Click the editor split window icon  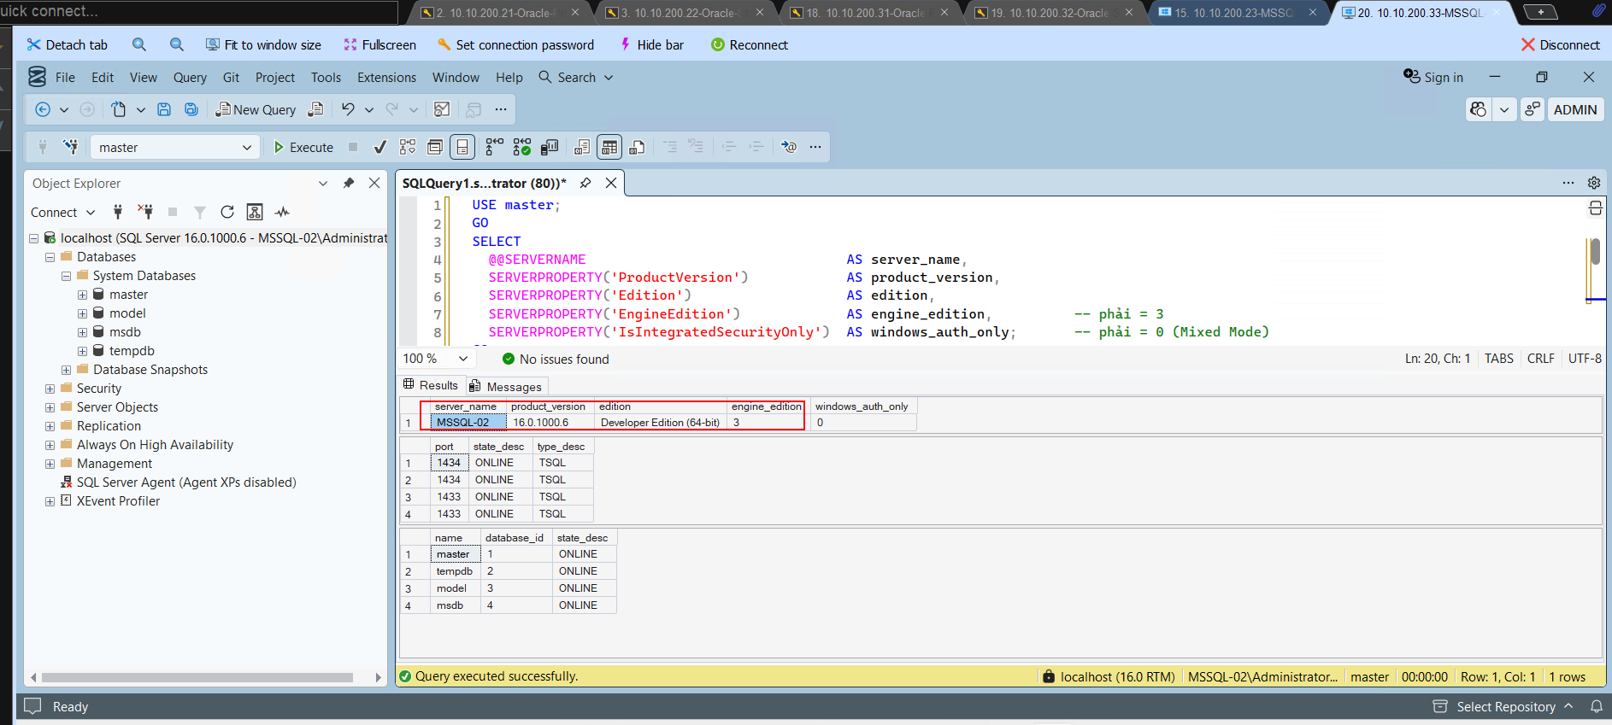pos(1595,208)
